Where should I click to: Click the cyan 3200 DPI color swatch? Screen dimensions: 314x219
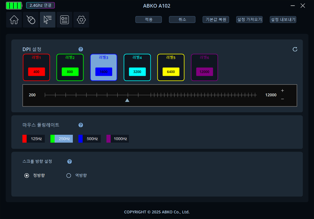137,72
